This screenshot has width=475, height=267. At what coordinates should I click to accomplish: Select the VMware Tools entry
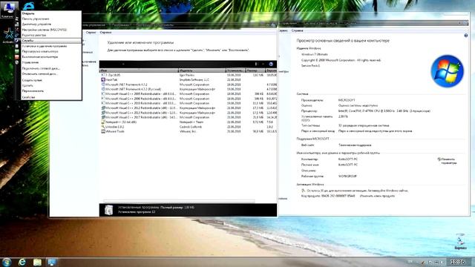pos(188,131)
